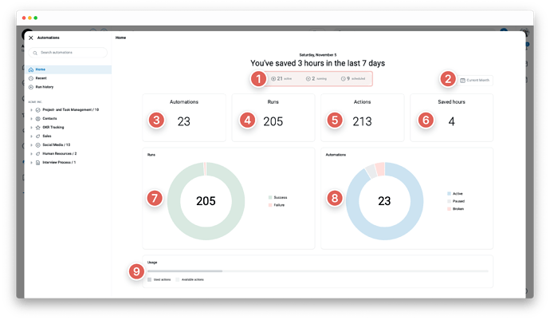This screenshot has height=320, width=550.
Task: Click the calendar icon in Current Month button
Action: click(x=462, y=81)
